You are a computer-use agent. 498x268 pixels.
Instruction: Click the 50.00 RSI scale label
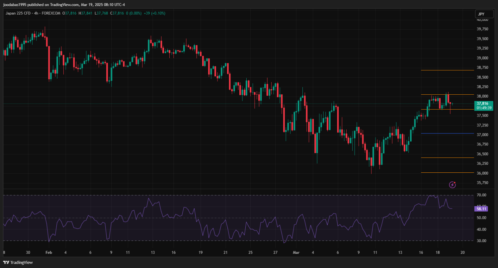pyautogui.click(x=482, y=218)
